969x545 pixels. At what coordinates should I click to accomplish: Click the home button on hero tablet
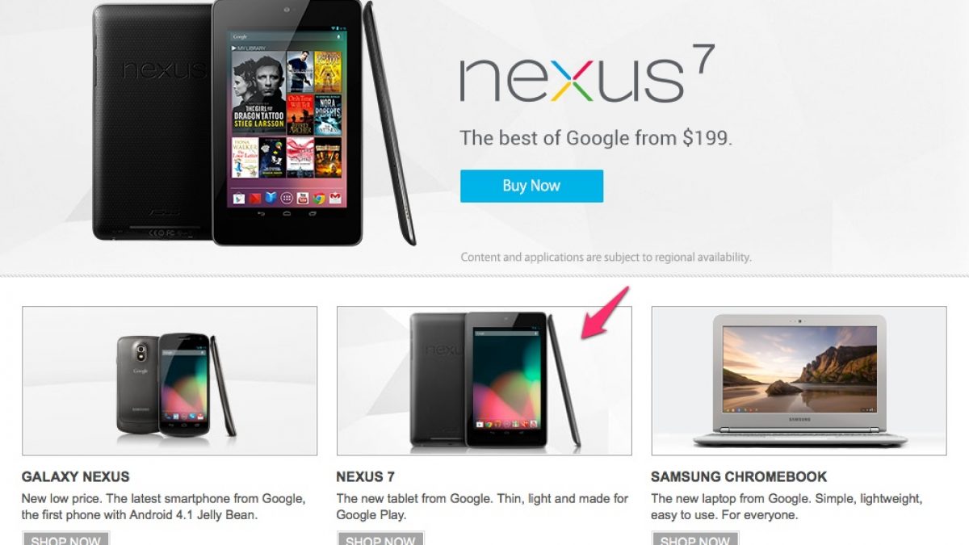click(x=287, y=213)
